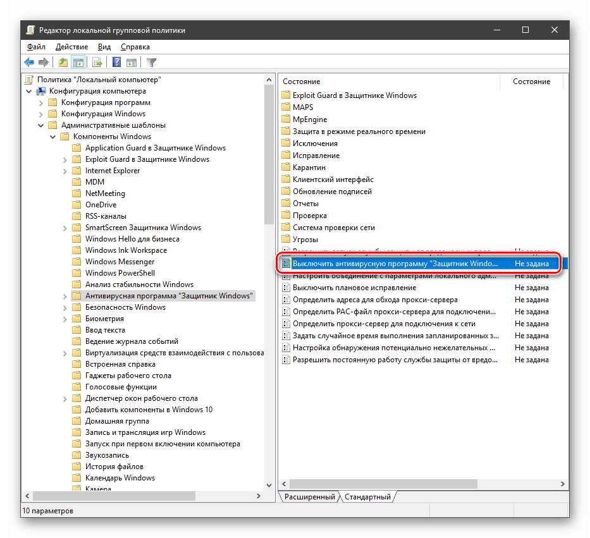
Task: Toggle the show/hide action pane icon
Action: (132, 62)
